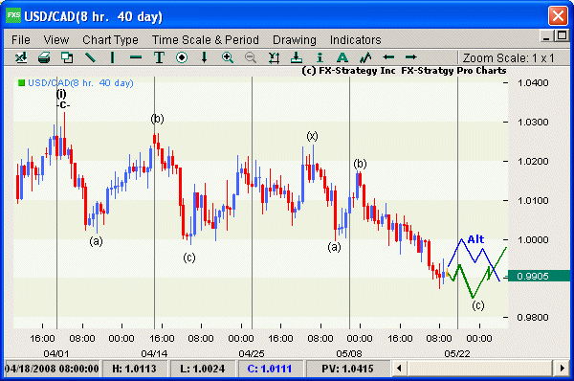Select the vertical line drawing tool
Image resolution: width=574 pixels, height=381 pixels.
[112, 57]
